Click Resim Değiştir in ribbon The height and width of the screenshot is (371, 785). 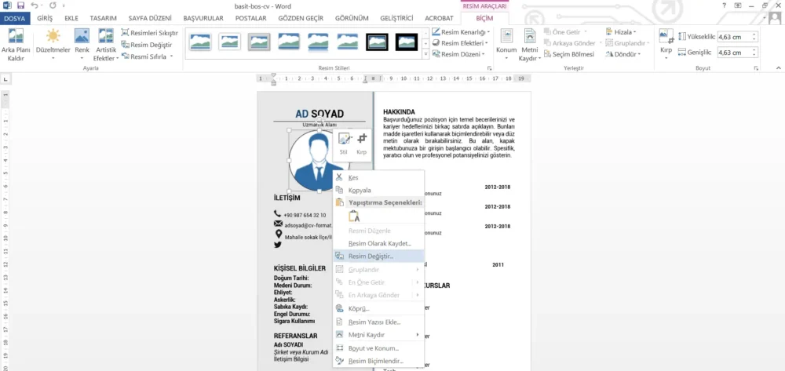click(x=147, y=45)
